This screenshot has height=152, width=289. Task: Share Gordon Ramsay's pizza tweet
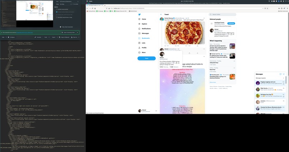(x=198, y=46)
